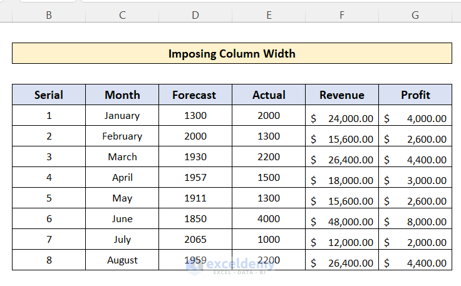Select column G header
This screenshot has height=286, width=461.
(415, 15)
